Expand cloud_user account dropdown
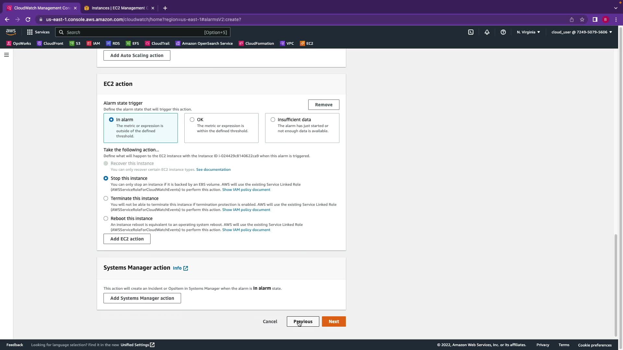 (x=581, y=32)
